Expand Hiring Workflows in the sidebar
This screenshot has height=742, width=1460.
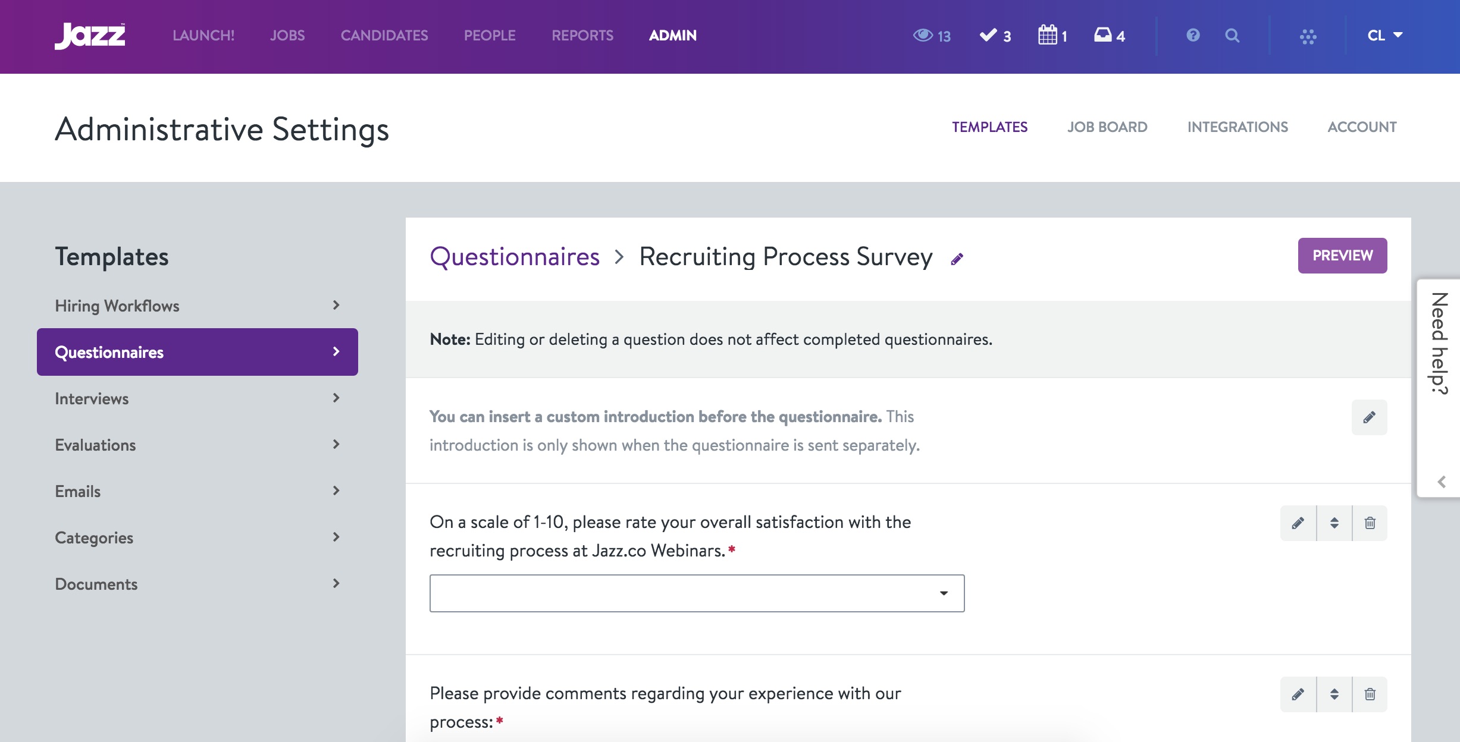click(198, 306)
